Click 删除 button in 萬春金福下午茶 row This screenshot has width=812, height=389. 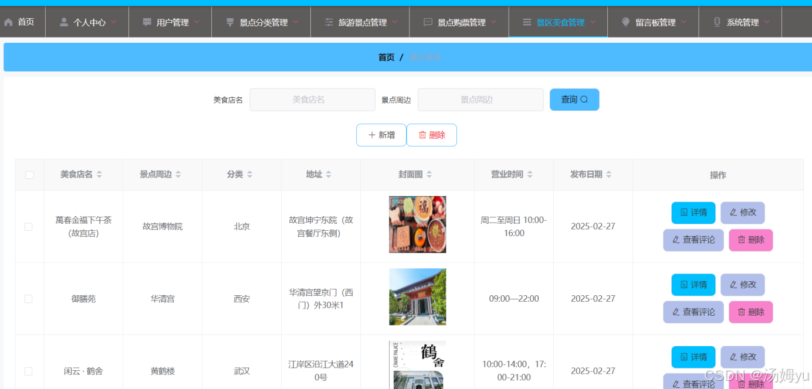click(751, 240)
